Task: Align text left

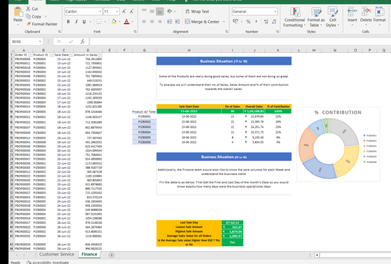Action: [x=144, y=22]
